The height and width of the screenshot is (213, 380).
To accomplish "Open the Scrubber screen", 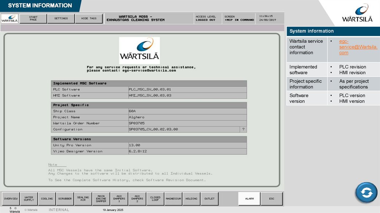I will 65,199.
